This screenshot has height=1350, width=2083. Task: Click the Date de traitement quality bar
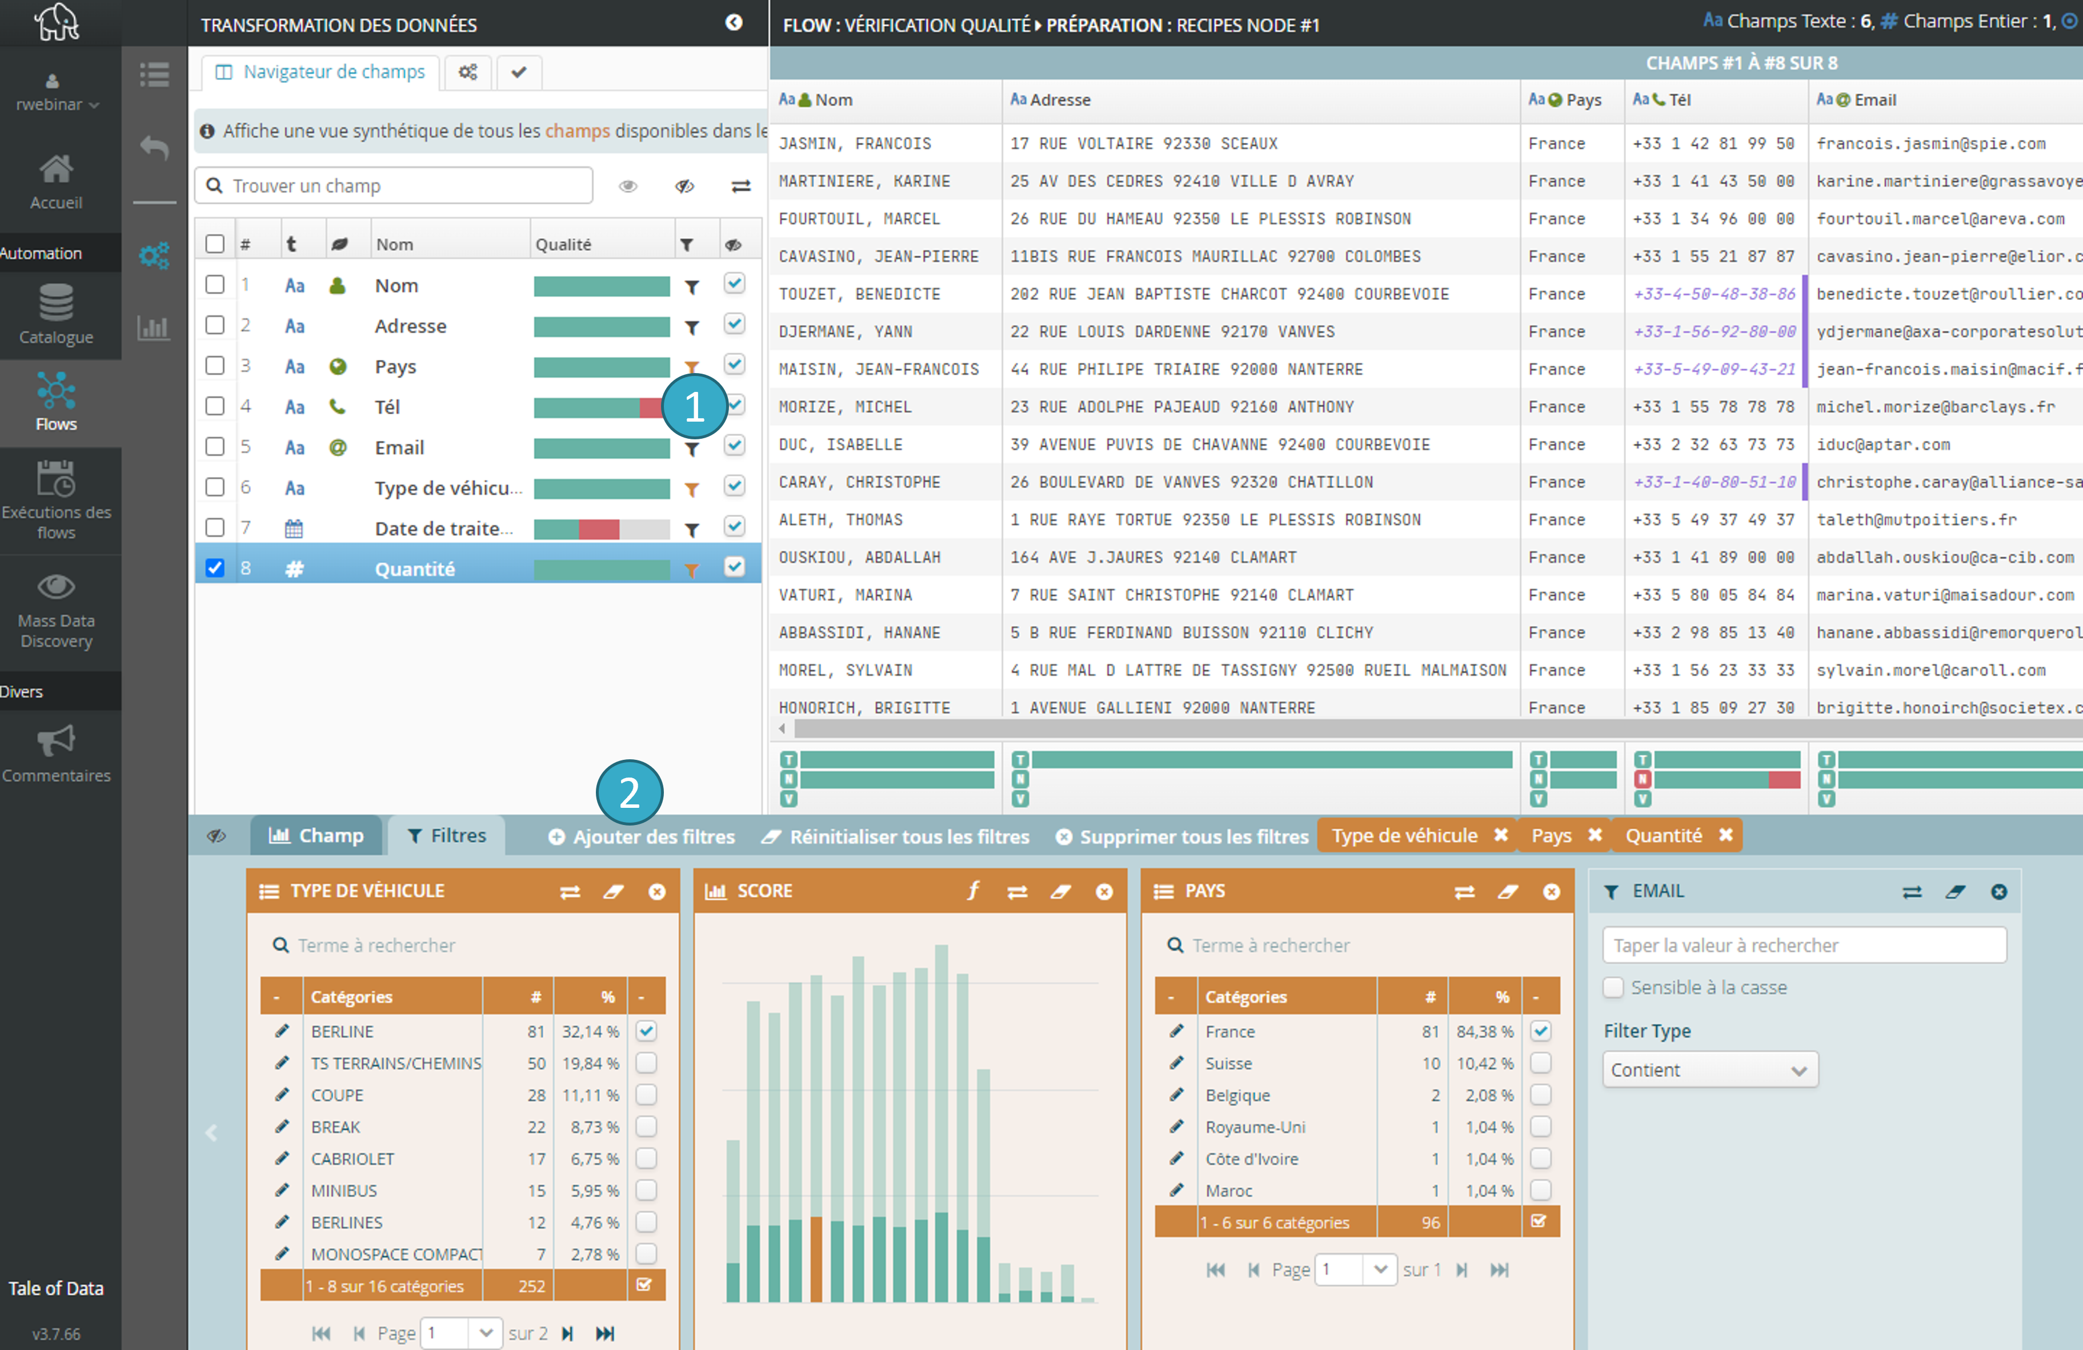click(x=601, y=529)
